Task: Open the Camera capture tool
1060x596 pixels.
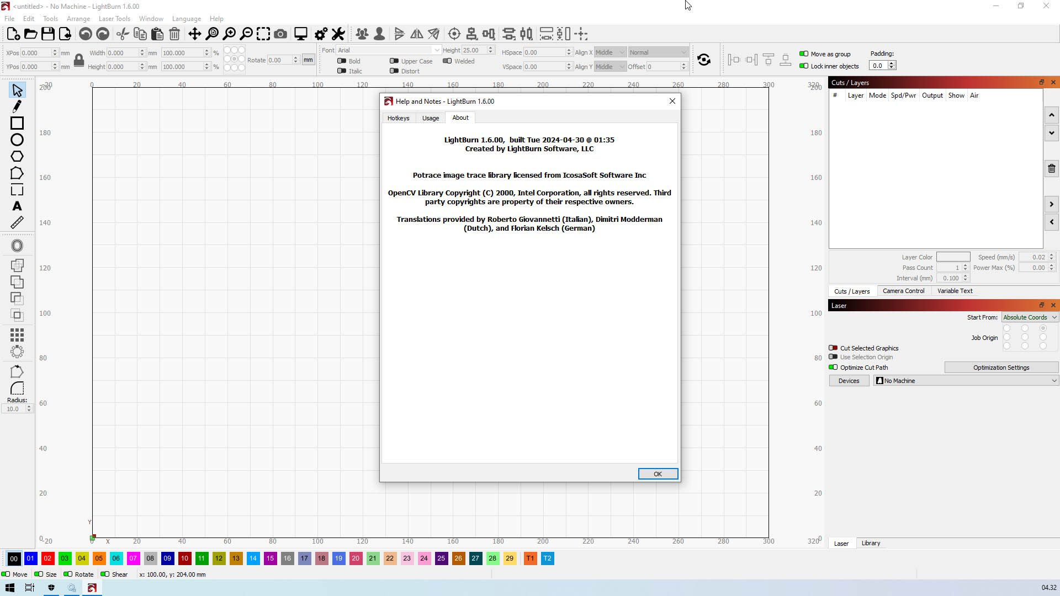Action: point(280,34)
